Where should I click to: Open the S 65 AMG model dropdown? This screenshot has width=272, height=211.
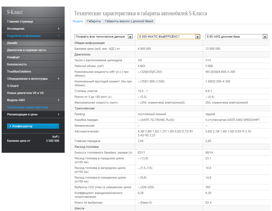[x=265, y=37]
